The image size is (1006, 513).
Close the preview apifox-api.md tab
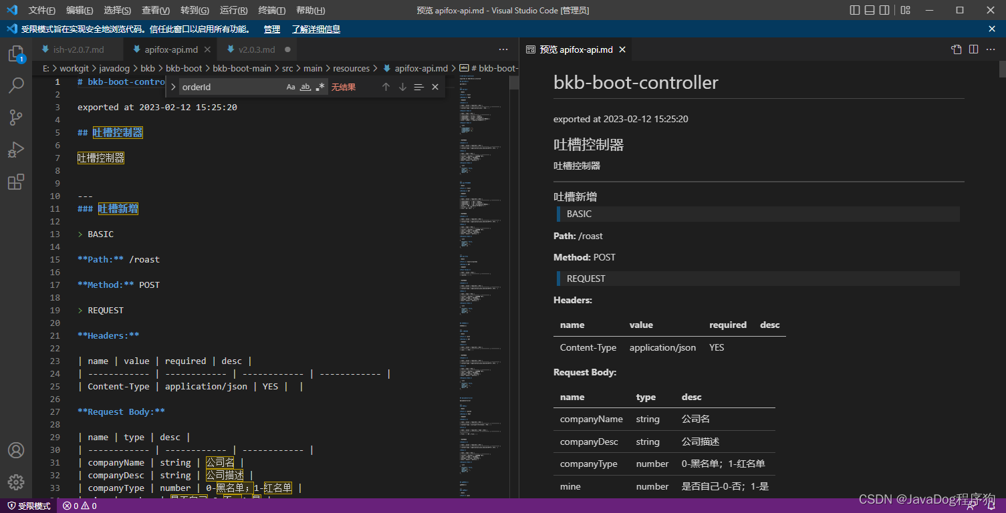point(622,49)
